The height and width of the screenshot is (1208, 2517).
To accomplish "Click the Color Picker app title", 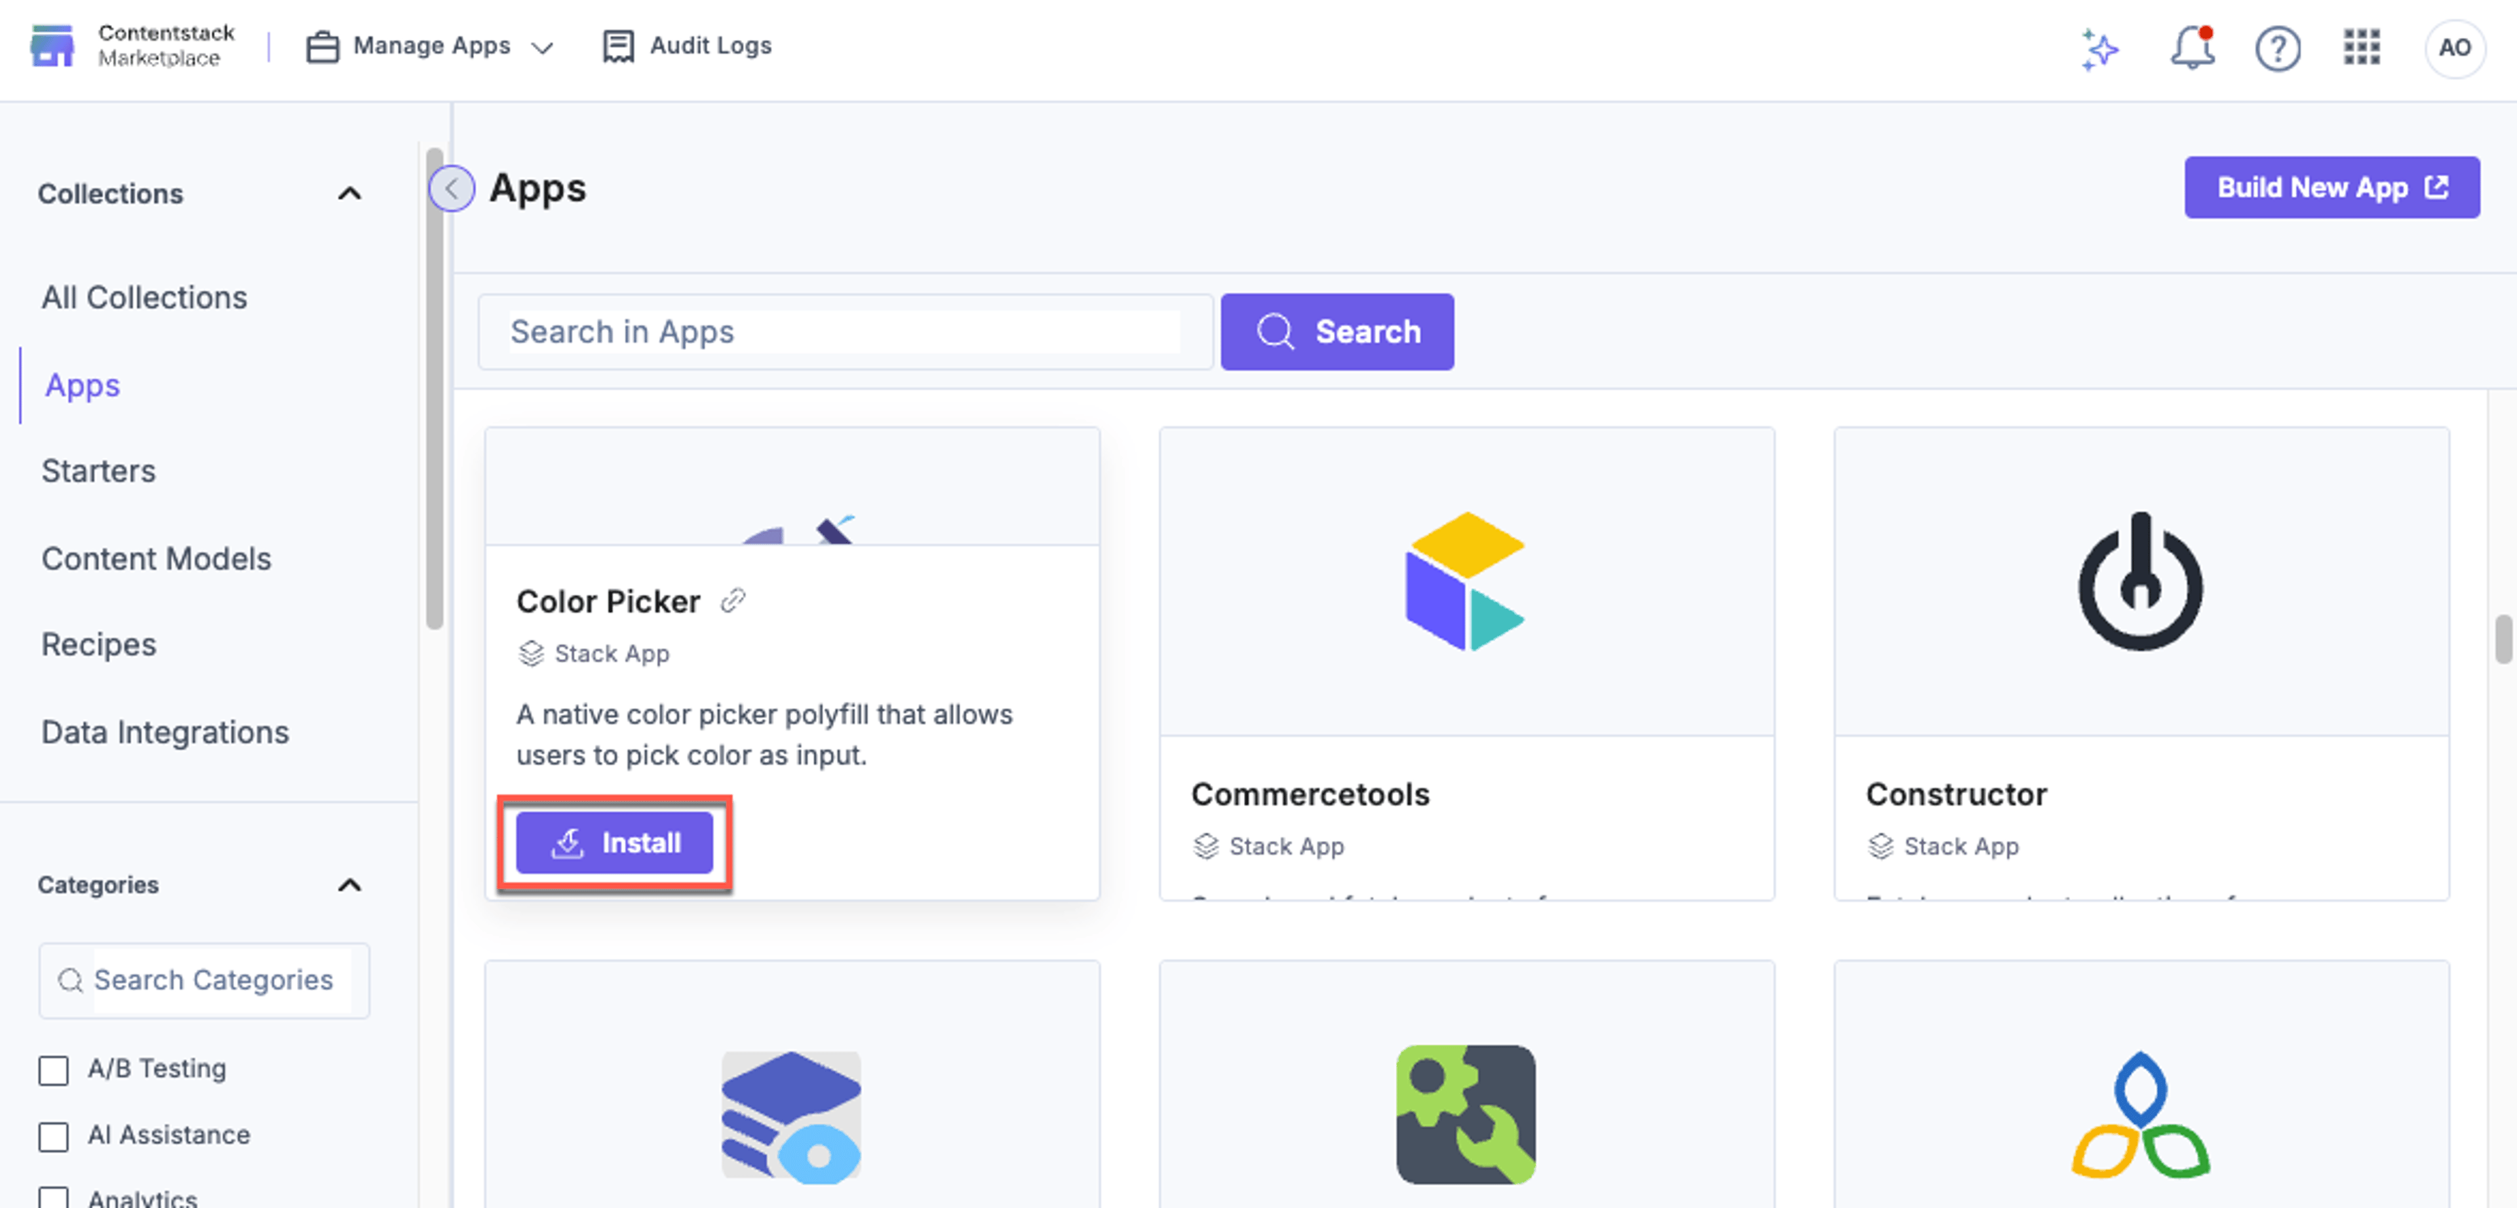I will (608, 601).
